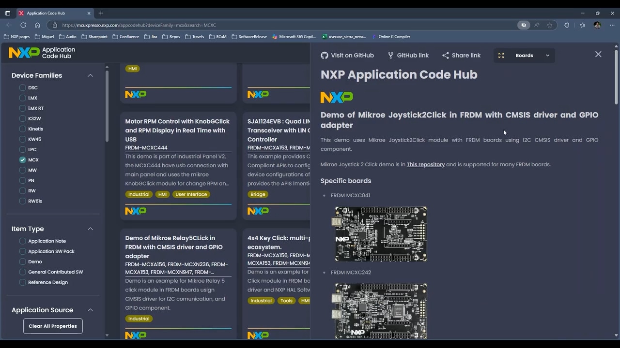The image size is (620, 348).
Task: Open Motor RPM Control with KnobGClick card
Action: [x=178, y=167]
